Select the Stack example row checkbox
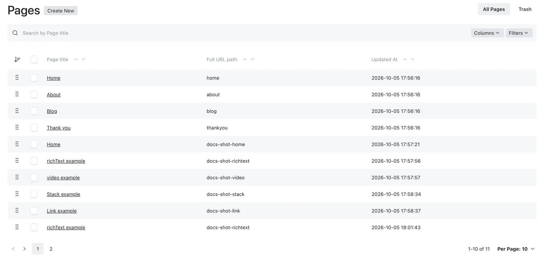This screenshot has height=265, width=544. [34, 194]
